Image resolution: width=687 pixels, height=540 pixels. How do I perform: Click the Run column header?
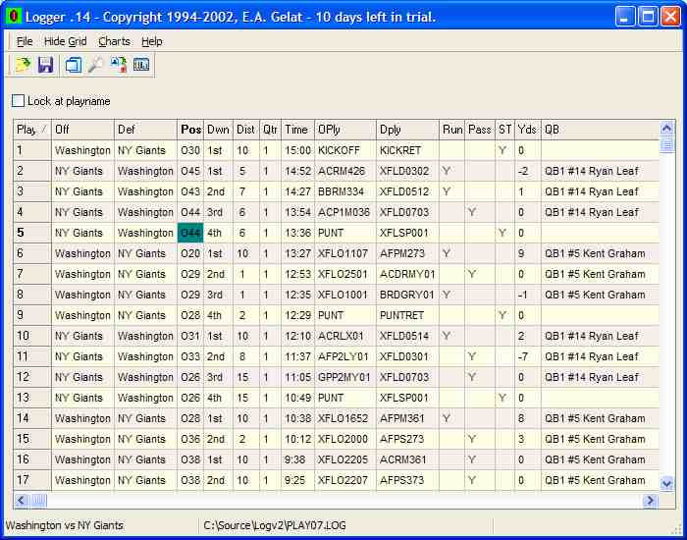click(x=452, y=130)
